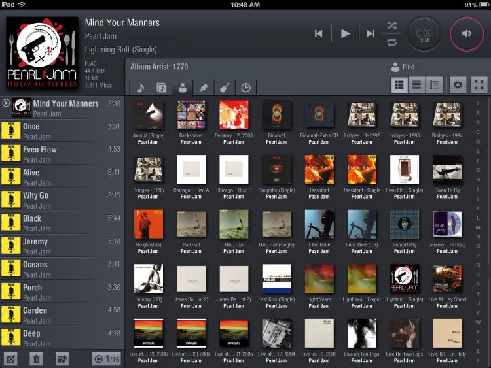The width and height of the screenshot is (491, 368).
Task: Jump to letter A in index
Action: click(x=478, y=113)
